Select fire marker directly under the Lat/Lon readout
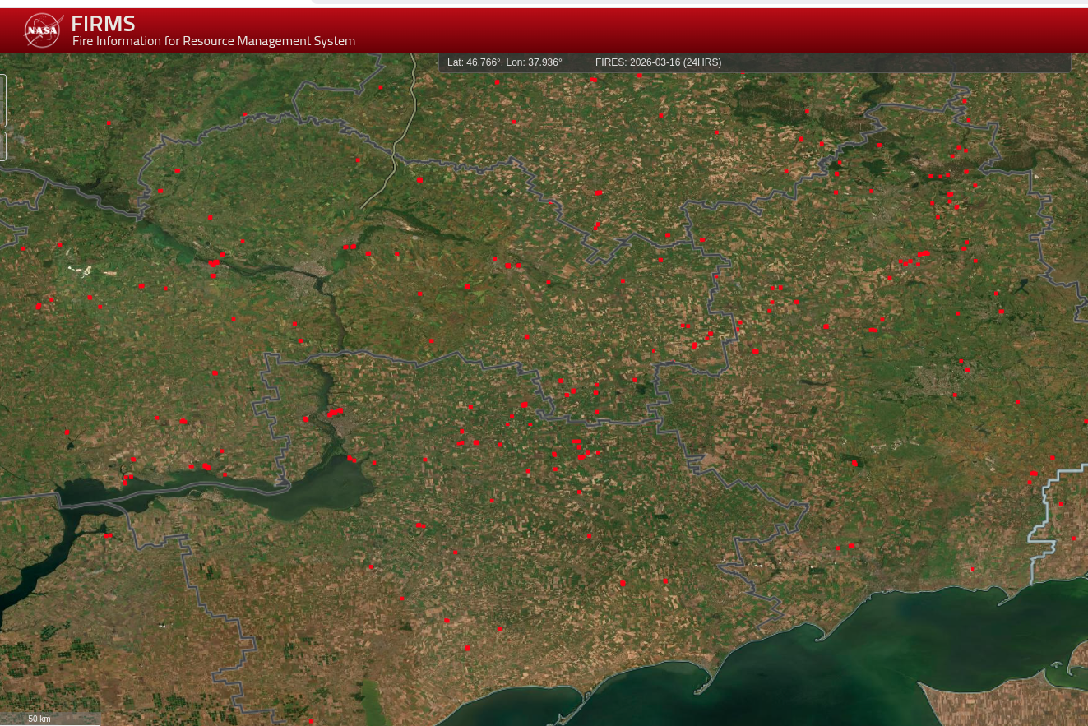 tap(497, 82)
